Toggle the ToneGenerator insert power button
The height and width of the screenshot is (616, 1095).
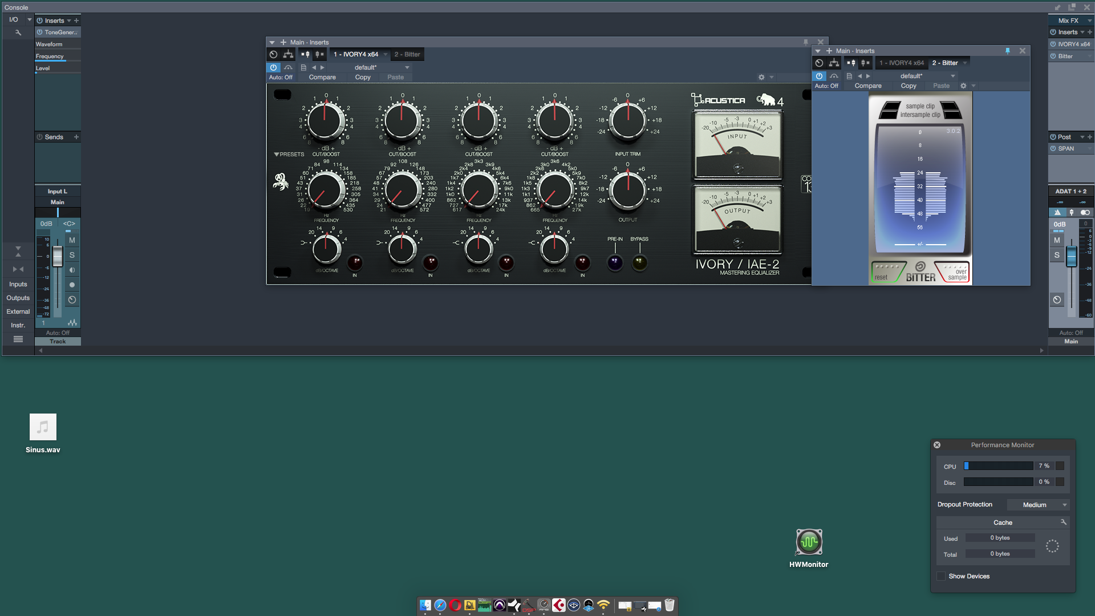pos(39,33)
